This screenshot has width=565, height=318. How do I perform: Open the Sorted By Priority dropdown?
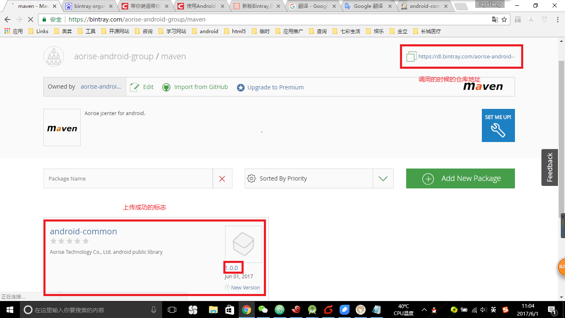(x=319, y=178)
